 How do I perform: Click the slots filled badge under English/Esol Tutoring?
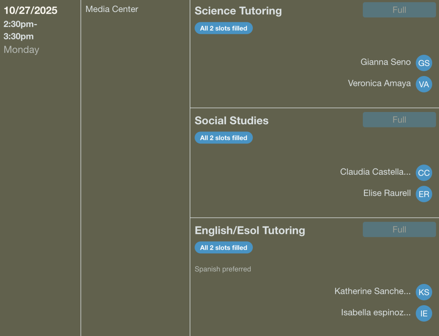point(224,248)
